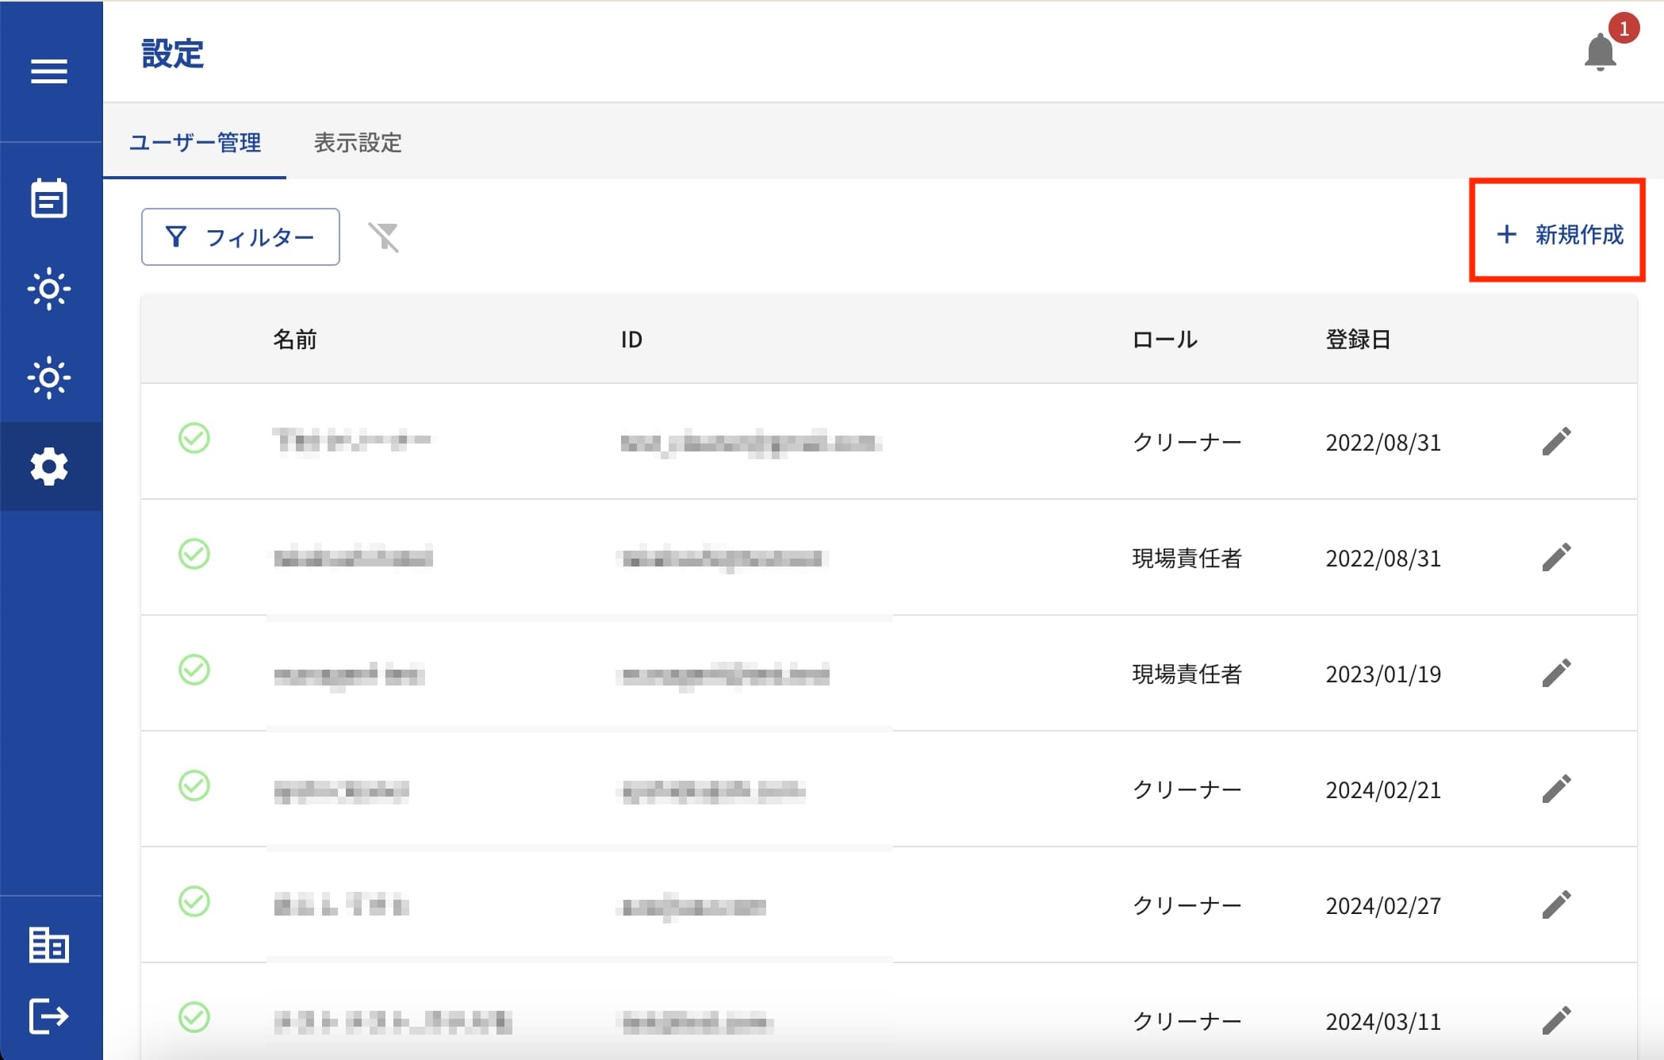Viewport: 1664px width, 1060px height.
Task: Toggle status check for 2024/03/11 row
Action: (x=194, y=1017)
